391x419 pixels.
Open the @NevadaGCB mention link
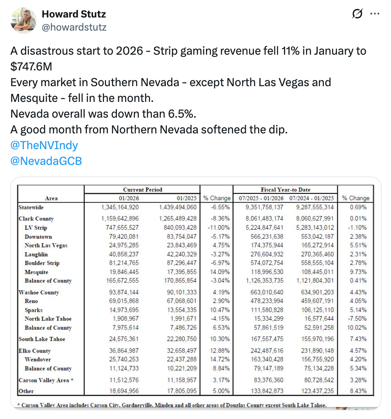46,161
